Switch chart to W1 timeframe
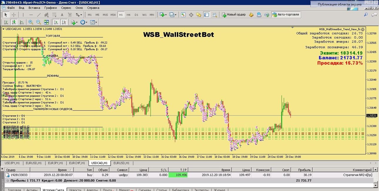The width and height of the screenshot is (379, 191). click(x=144, y=15)
